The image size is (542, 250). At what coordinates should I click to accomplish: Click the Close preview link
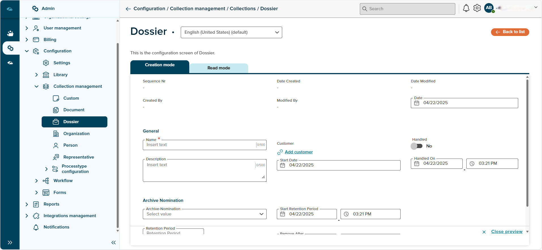507,232
